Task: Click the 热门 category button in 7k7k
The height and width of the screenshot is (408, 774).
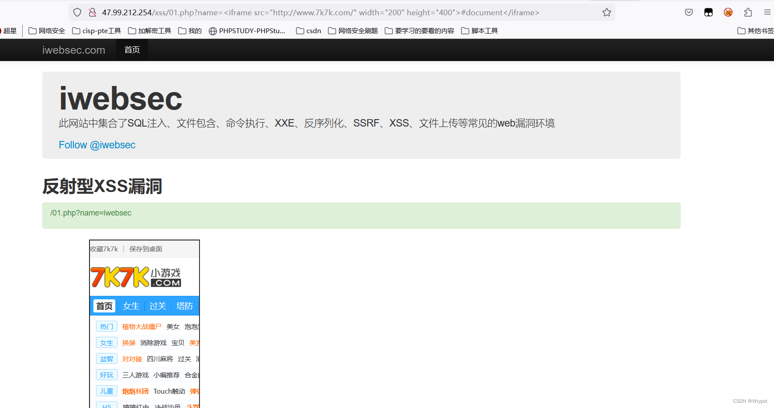Action: tap(107, 326)
